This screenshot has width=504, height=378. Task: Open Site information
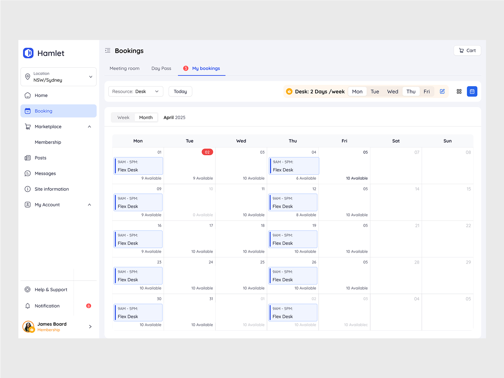(51, 189)
